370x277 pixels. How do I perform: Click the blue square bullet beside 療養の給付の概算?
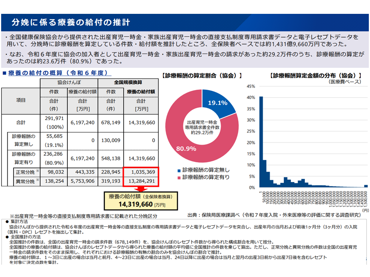4,73
